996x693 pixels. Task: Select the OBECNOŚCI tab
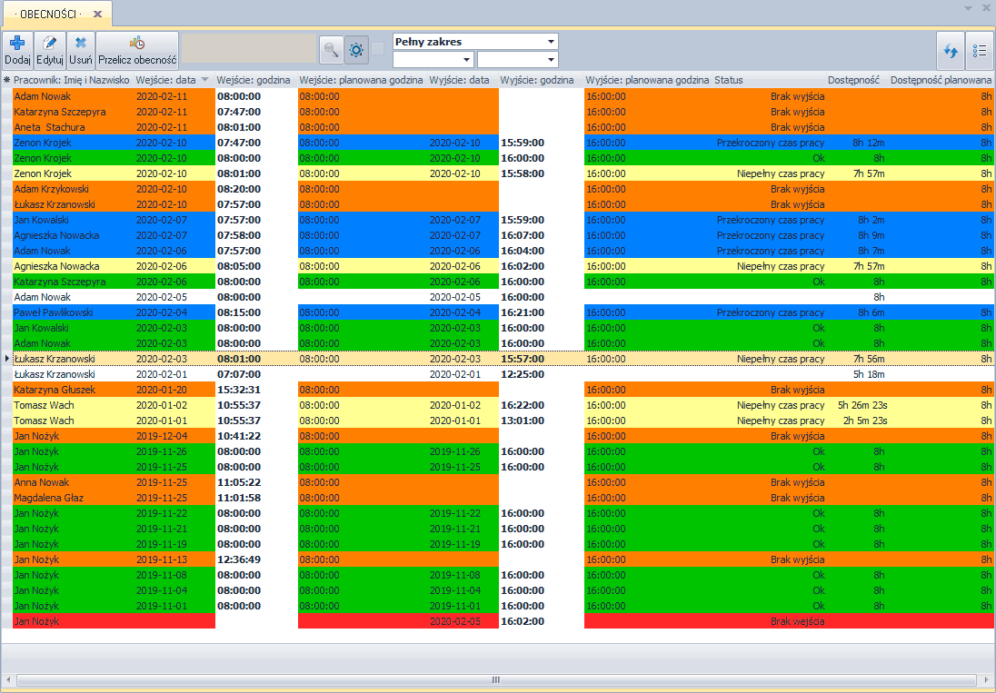[x=48, y=14]
